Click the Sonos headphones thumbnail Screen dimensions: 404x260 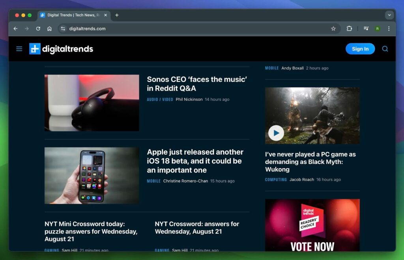click(92, 103)
